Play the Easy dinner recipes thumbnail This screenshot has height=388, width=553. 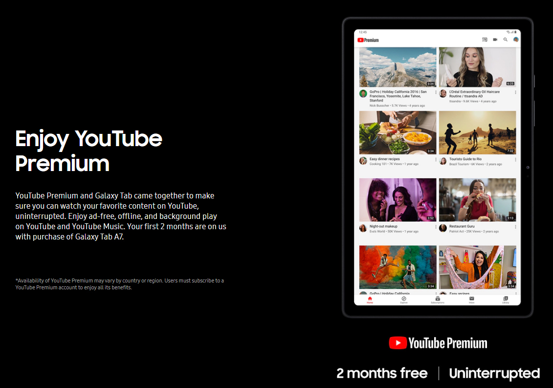click(398, 132)
